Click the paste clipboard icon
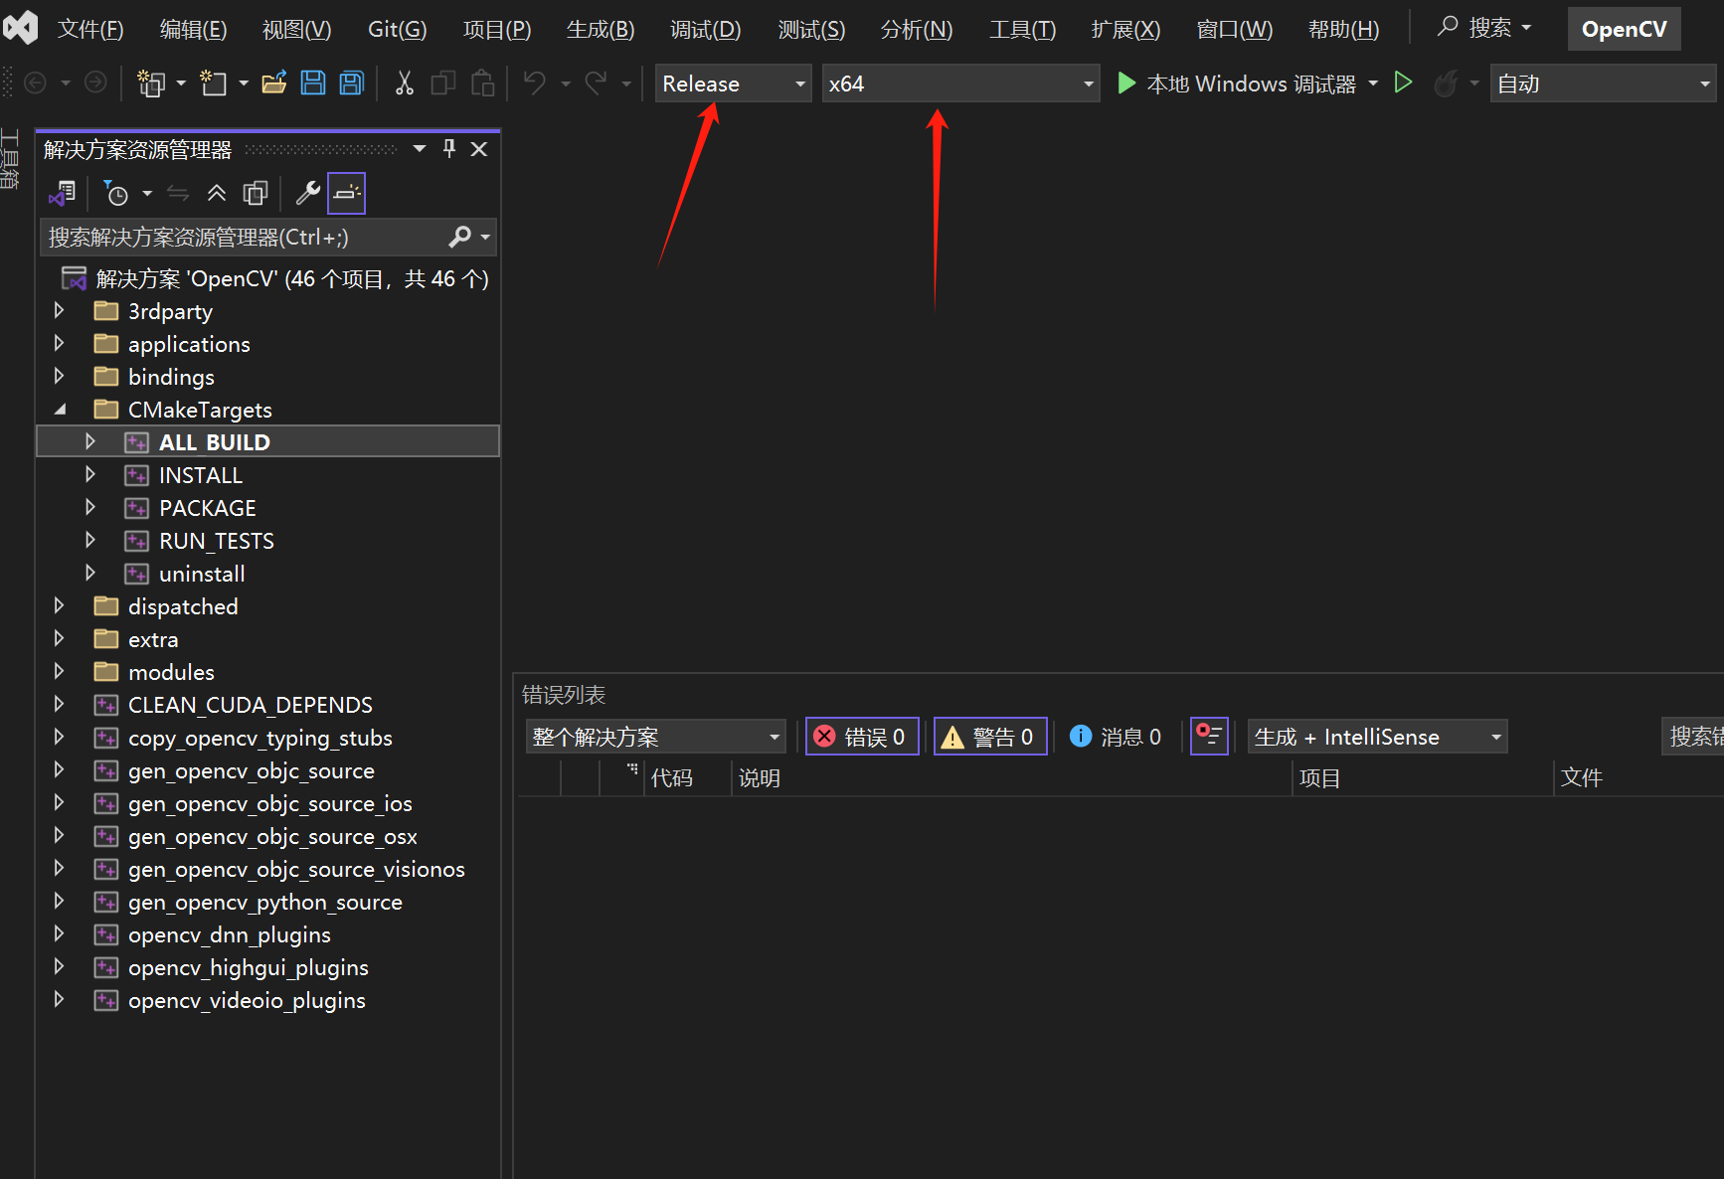This screenshot has height=1179, width=1724. click(482, 84)
